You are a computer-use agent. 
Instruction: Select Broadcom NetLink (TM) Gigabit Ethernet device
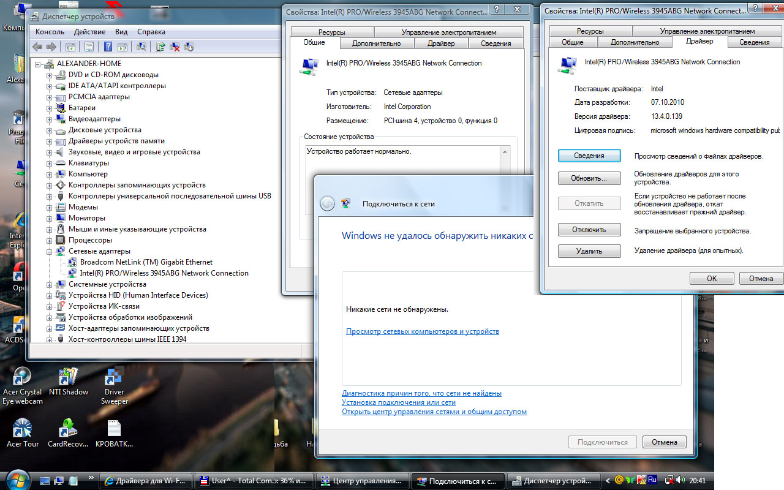click(x=146, y=262)
